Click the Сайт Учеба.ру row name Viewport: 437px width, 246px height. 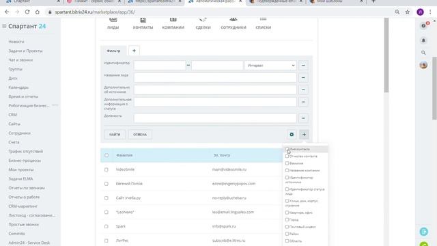click(128, 198)
